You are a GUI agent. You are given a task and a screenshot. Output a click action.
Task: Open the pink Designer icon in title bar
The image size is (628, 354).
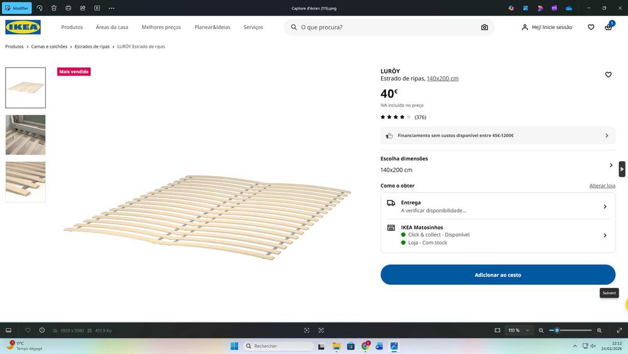click(540, 8)
